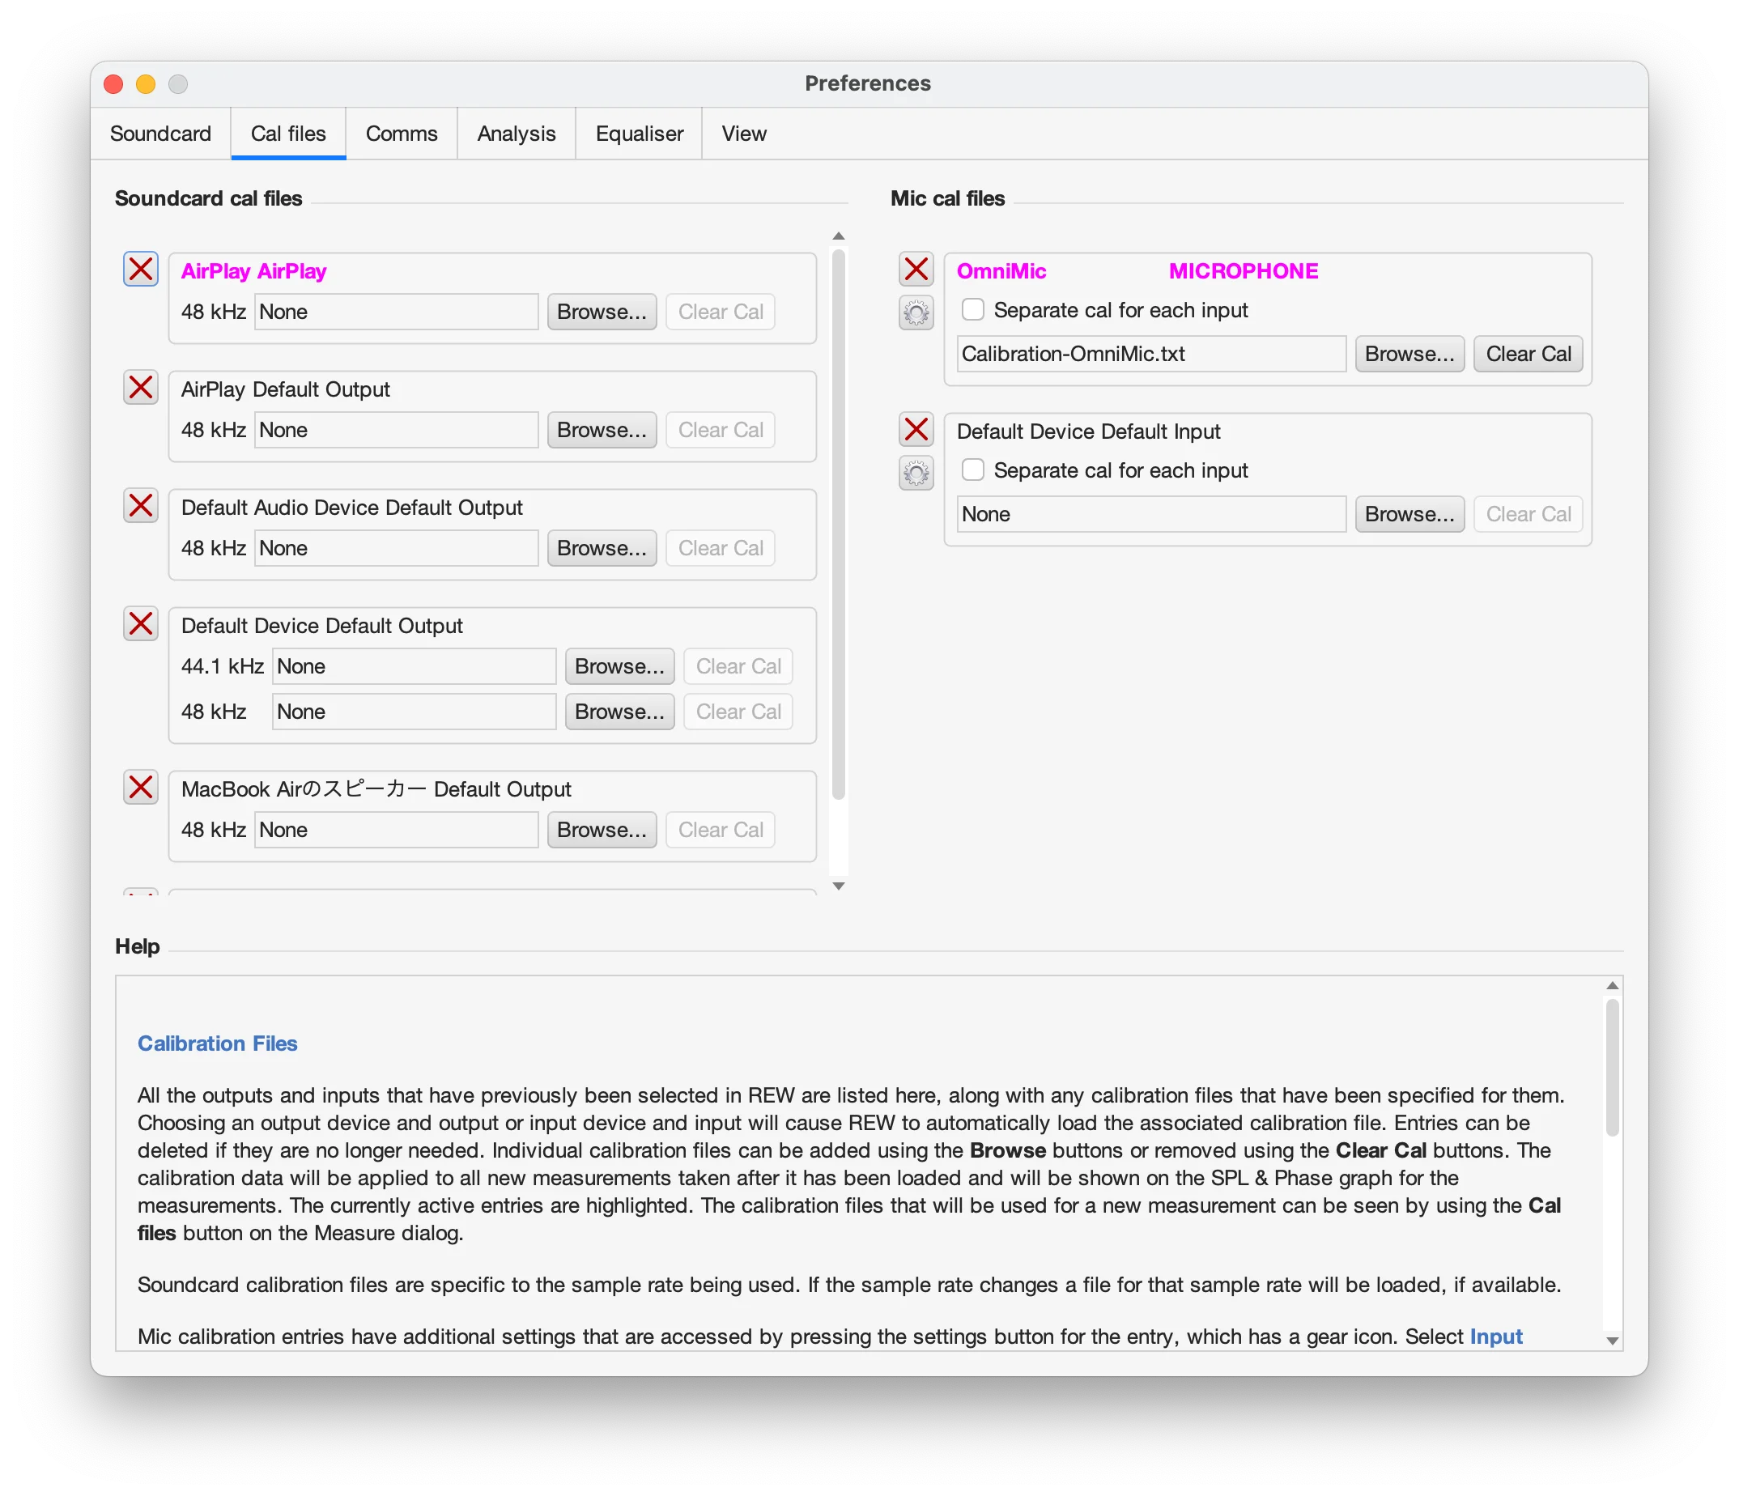The width and height of the screenshot is (1739, 1496).
Task: Open gear settings for Default Device Default Input
Action: tap(916, 474)
